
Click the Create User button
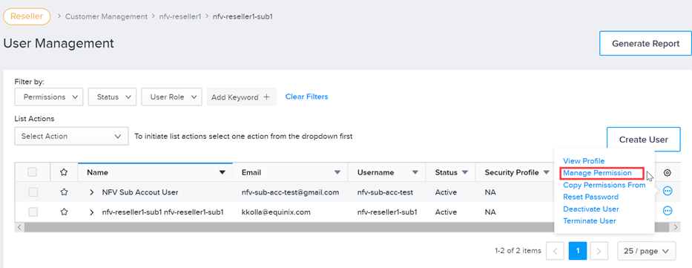tap(644, 140)
